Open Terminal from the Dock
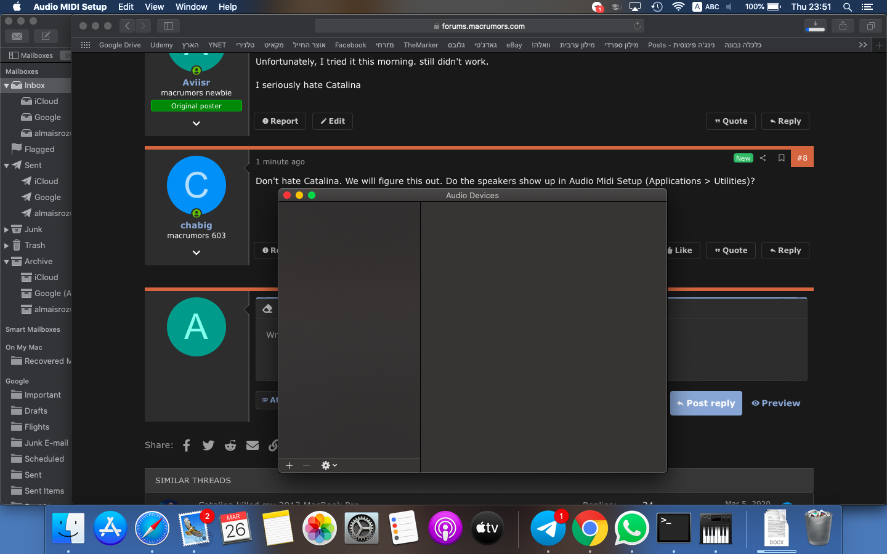This screenshot has height=554, width=887. [673, 528]
